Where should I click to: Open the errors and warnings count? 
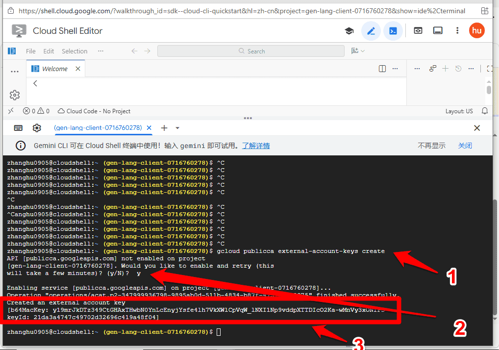36,111
